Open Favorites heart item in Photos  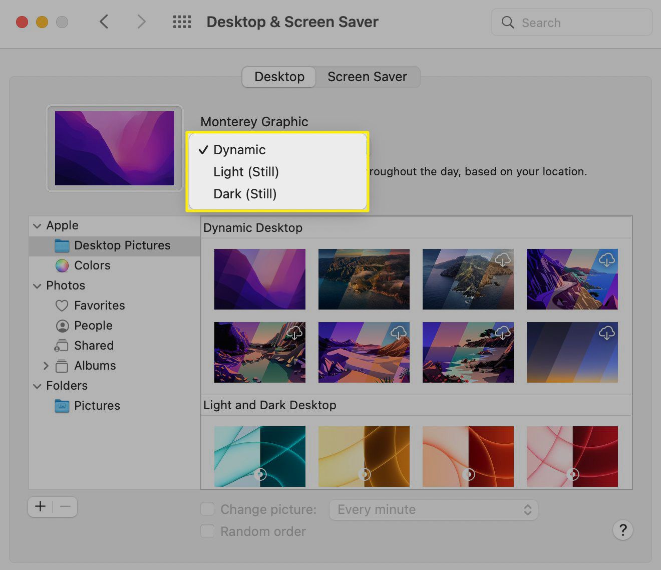(99, 306)
